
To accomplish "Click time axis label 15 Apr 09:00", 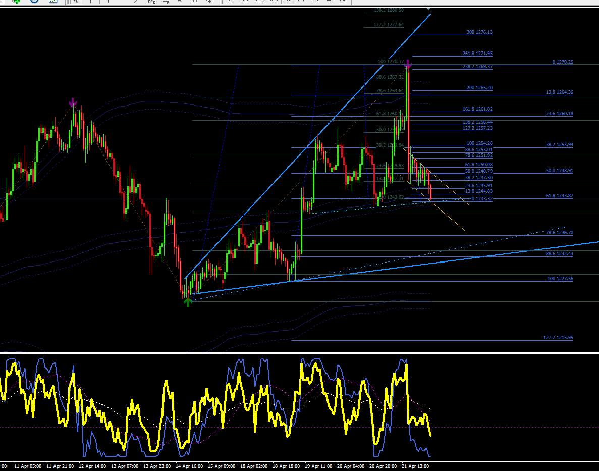I will coord(222,466).
